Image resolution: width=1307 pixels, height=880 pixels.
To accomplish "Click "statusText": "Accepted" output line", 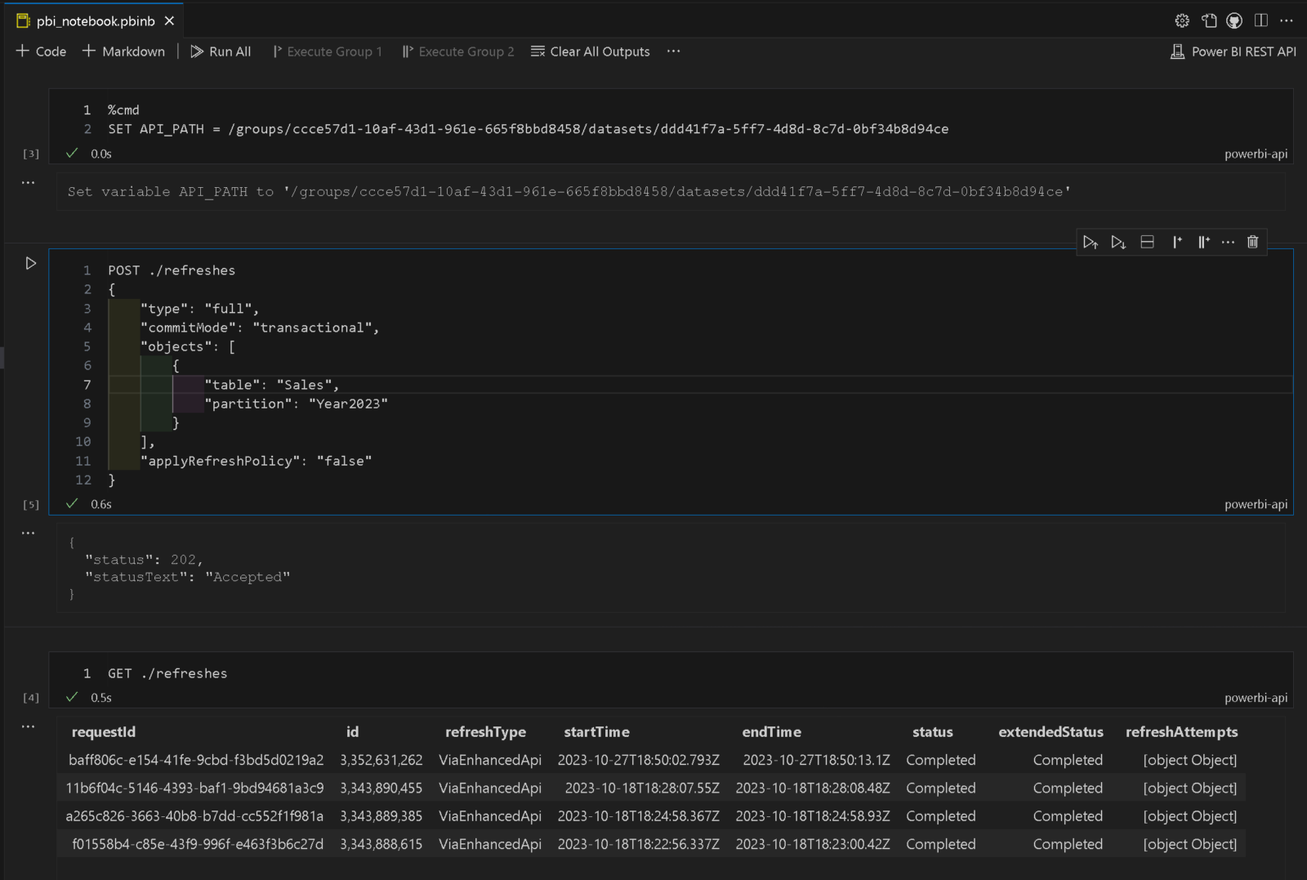I will click(187, 577).
